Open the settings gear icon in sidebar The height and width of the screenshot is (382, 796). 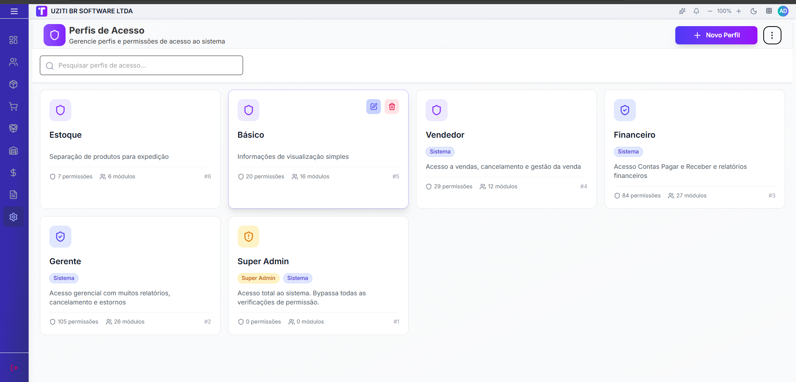(x=13, y=217)
